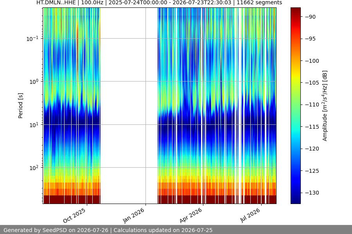
Task: Click the 'Jul 2026' x-axis label
Action: tap(250, 215)
